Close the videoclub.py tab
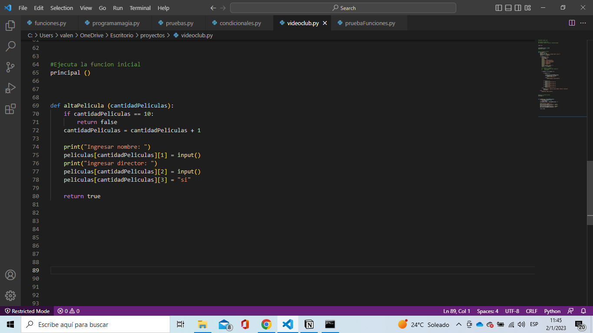Image resolution: width=593 pixels, height=333 pixels. (324, 23)
